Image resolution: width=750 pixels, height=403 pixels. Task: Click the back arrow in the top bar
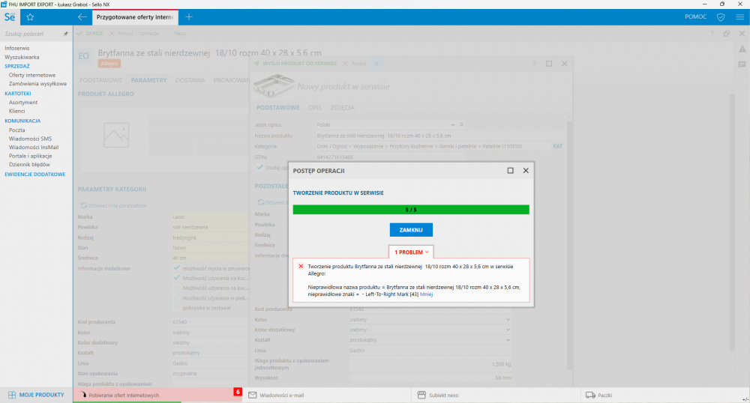(82, 16)
